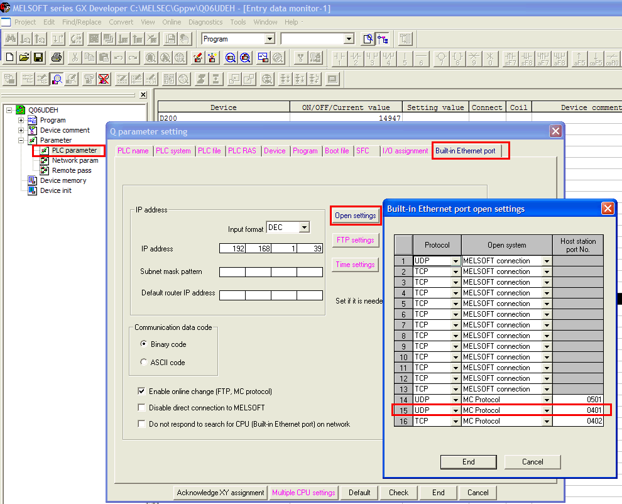622x504 pixels.
Task: Click the New project icon
Action: [x=9, y=58]
